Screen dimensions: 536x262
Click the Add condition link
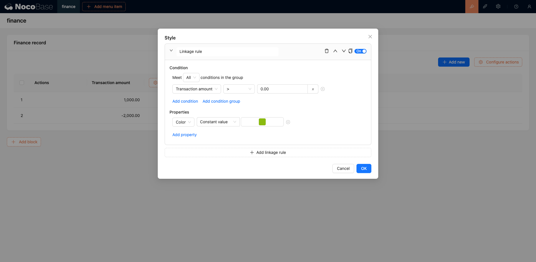coord(185,101)
